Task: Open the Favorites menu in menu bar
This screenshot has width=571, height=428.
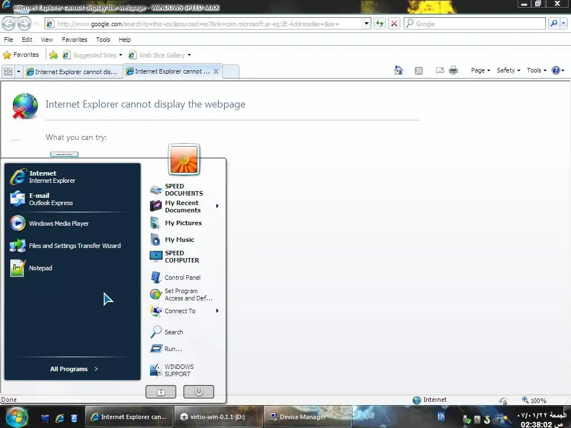Action: point(75,40)
